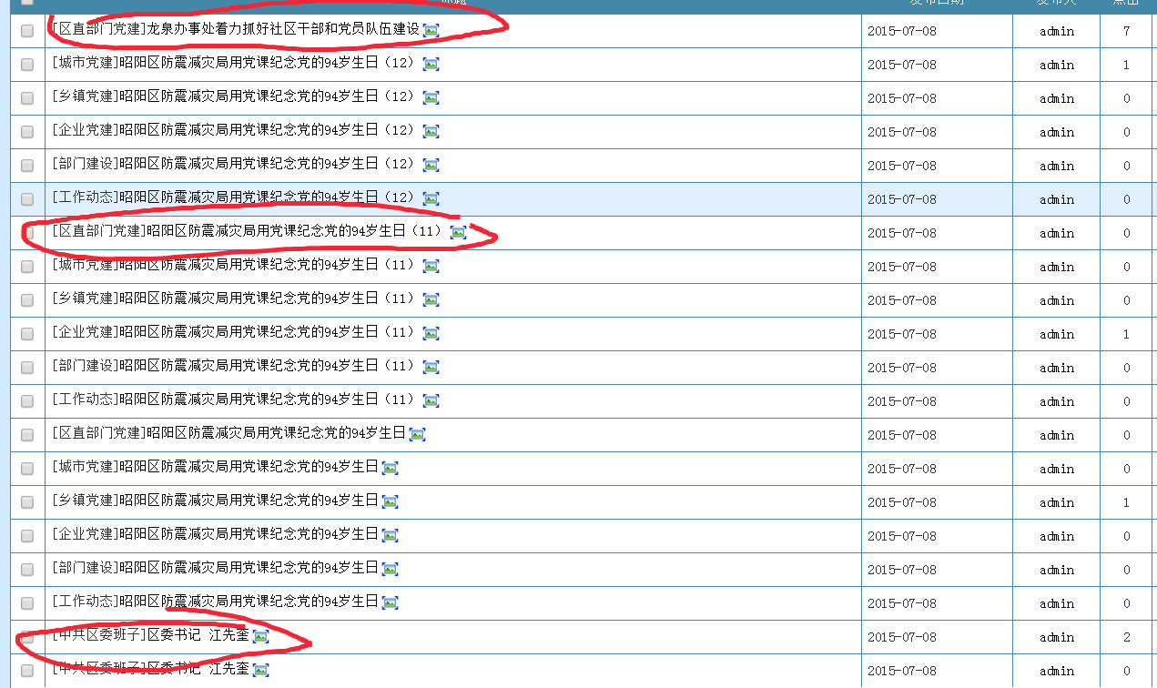Click image icon after 乡镇党建 (11) article

point(431,299)
